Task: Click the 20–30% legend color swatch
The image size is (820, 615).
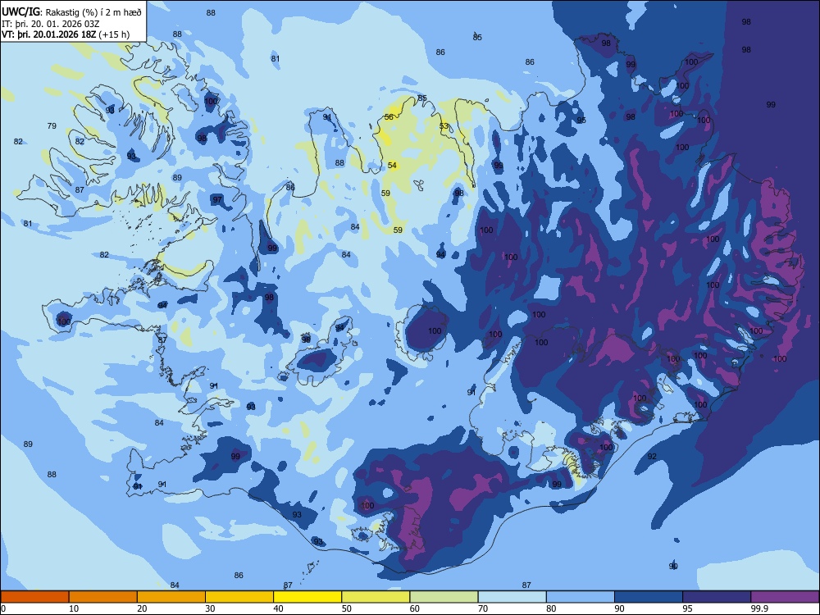Action: coord(171,597)
